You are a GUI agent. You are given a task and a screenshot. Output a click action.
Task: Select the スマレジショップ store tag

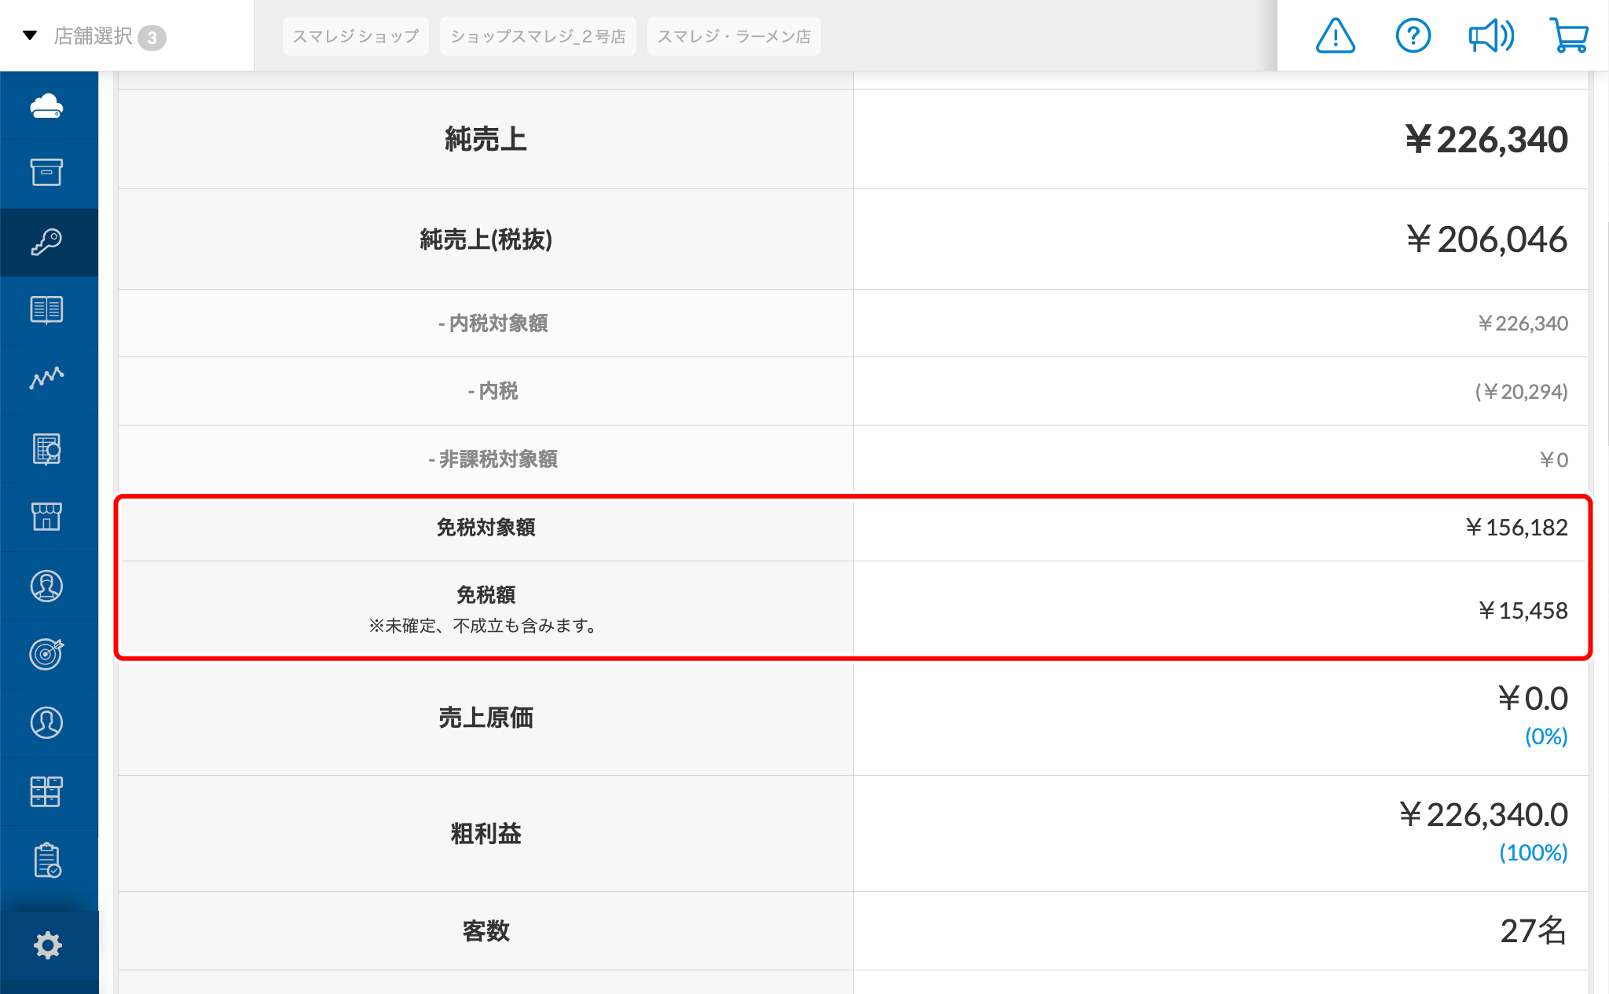point(356,36)
